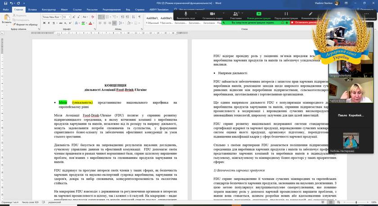Save the document from Quick Access toolbar
378x206 pixels.
(5, 3)
